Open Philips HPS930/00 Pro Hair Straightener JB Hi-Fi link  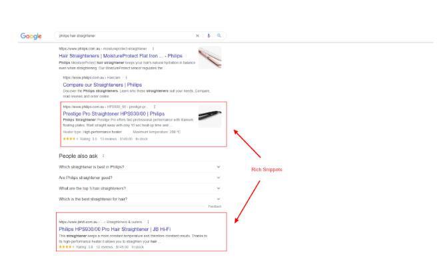[x=115, y=229]
